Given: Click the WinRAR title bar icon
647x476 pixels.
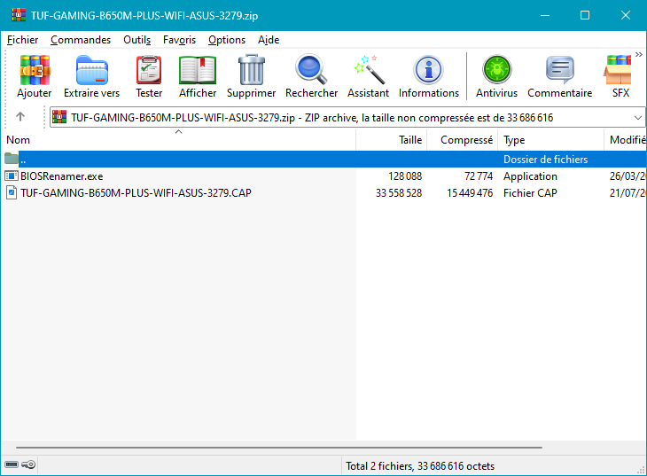Looking at the screenshot, I should (19, 15).
